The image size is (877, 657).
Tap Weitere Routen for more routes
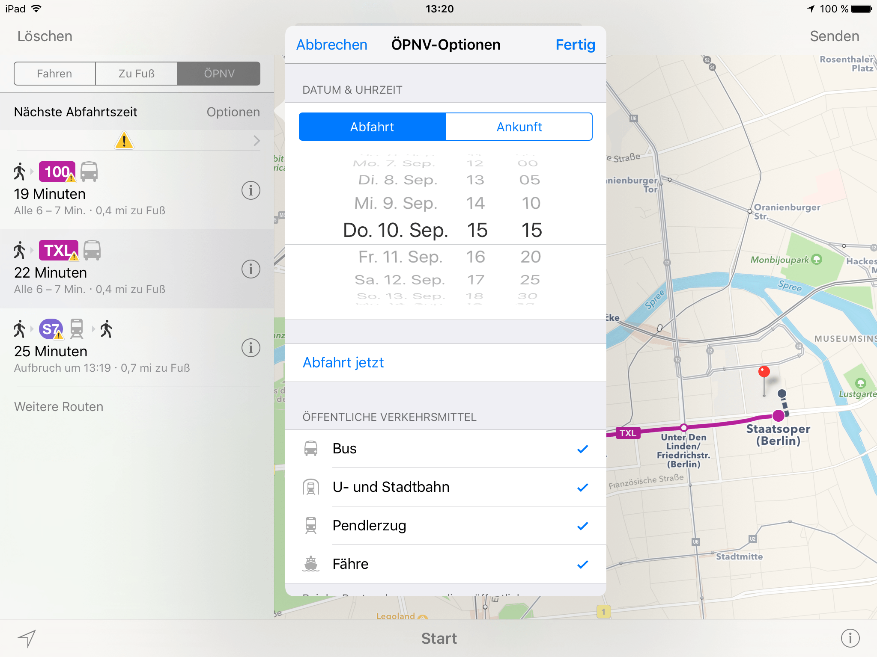point(58,406)
